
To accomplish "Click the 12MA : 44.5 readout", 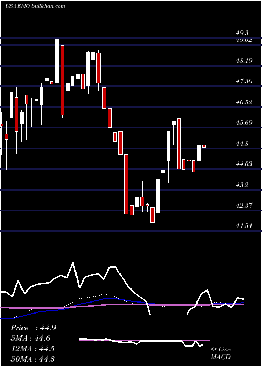I will point(32,348).
